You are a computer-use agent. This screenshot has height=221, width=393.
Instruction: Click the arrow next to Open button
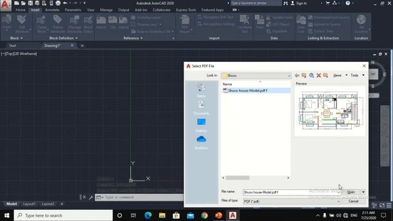363,192
